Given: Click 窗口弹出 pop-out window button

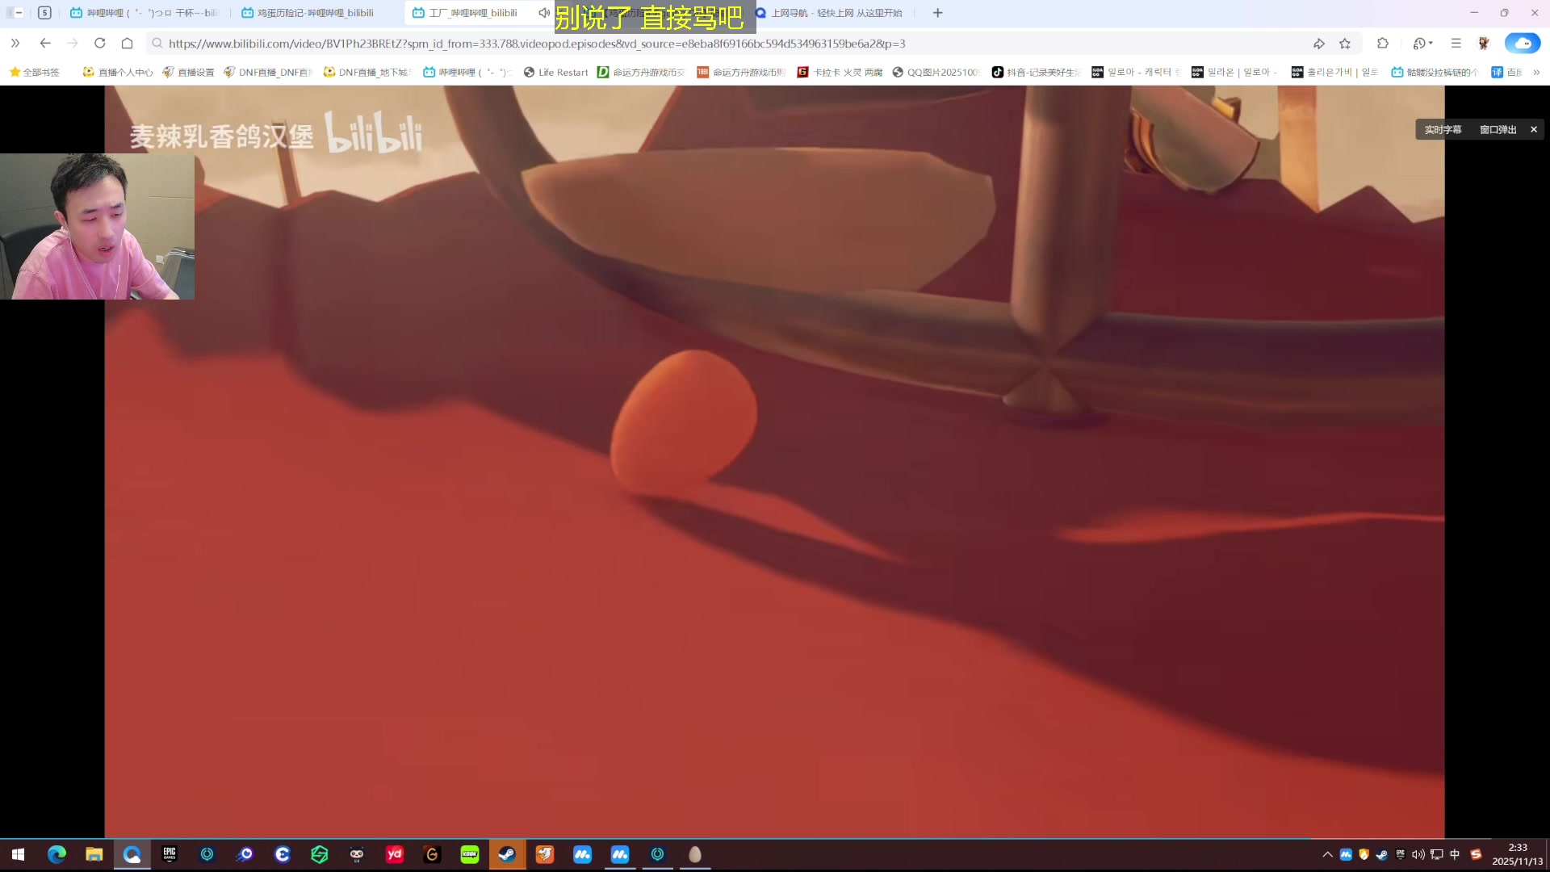Looking at the screenshot, I should [1498, 129].
